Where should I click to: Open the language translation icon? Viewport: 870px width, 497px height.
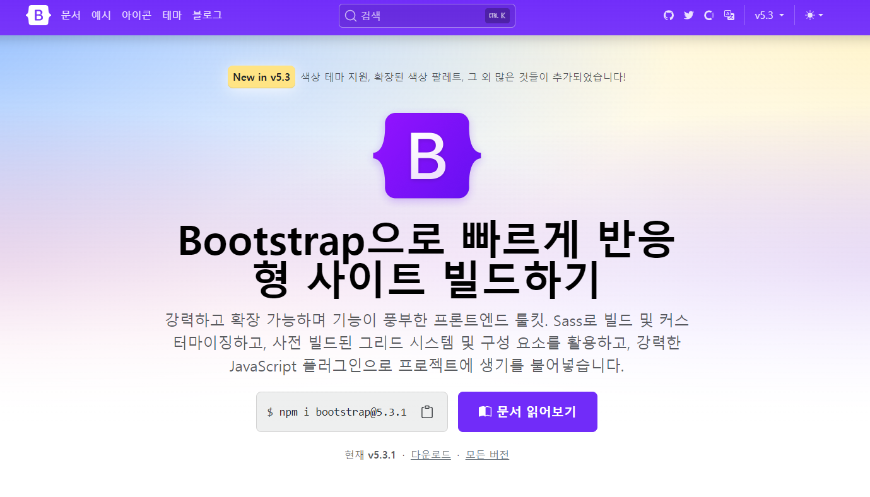pyautogui.click(x=729, y=15)
